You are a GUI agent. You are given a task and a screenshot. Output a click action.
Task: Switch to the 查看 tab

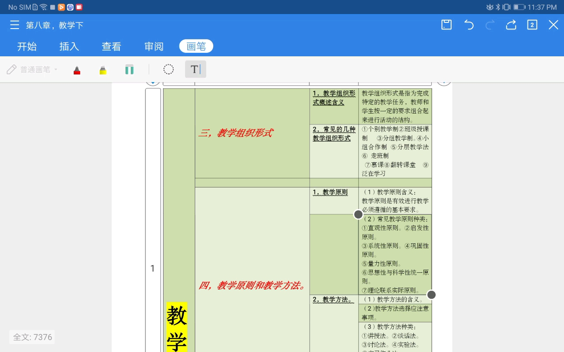coord(111,46)
